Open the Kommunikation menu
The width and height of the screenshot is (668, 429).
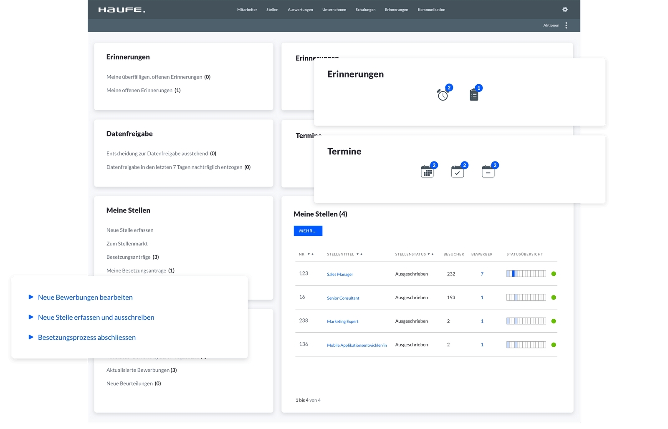coord(431,10)
